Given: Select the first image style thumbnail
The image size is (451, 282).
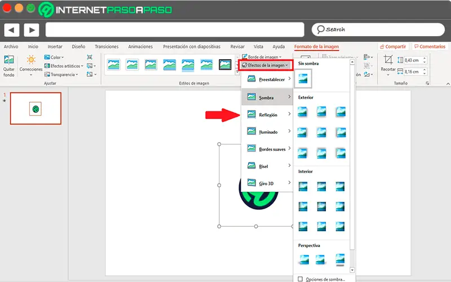Looking at the screenshot, I should (x=114, y=64).
